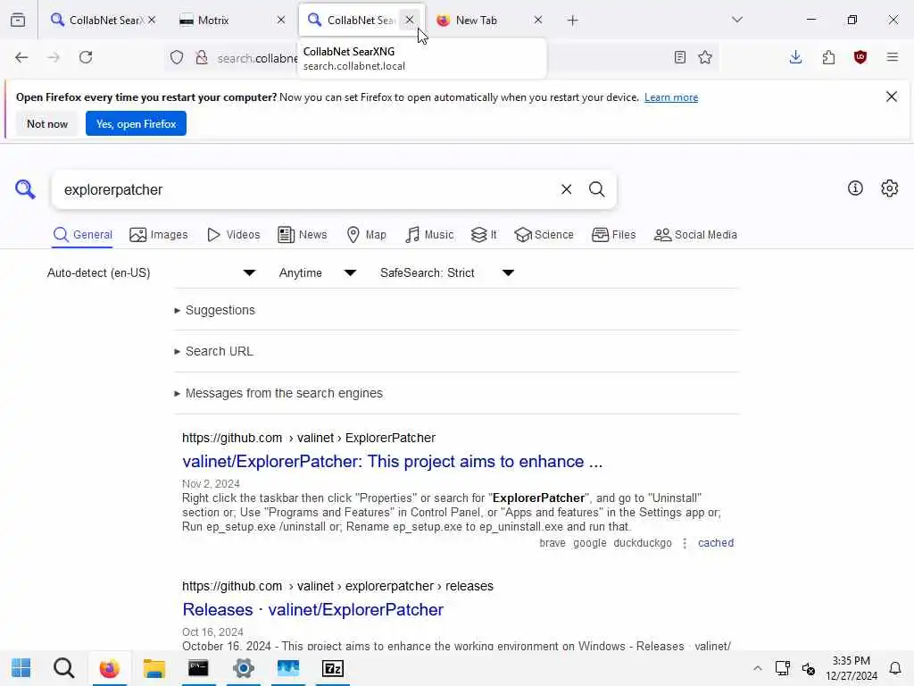Open Settings gear app in taskbar
914x686 pixels.
(243, 668)
